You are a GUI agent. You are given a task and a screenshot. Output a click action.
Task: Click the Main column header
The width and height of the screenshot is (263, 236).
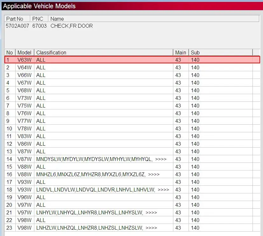click(x=181, y=52)
